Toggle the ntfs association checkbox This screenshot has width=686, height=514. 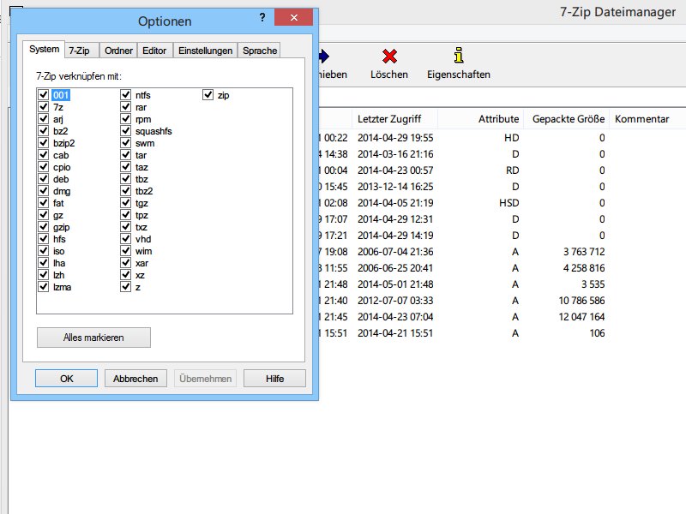pos(125,95)
